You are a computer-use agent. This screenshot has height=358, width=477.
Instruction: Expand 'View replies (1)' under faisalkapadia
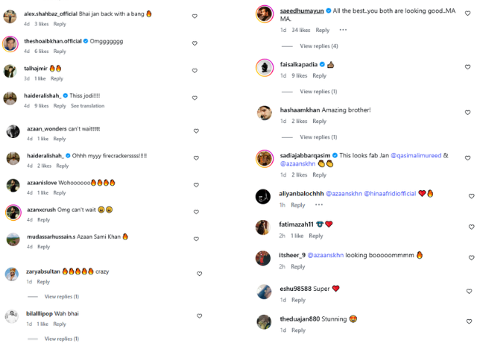[318, 92]
